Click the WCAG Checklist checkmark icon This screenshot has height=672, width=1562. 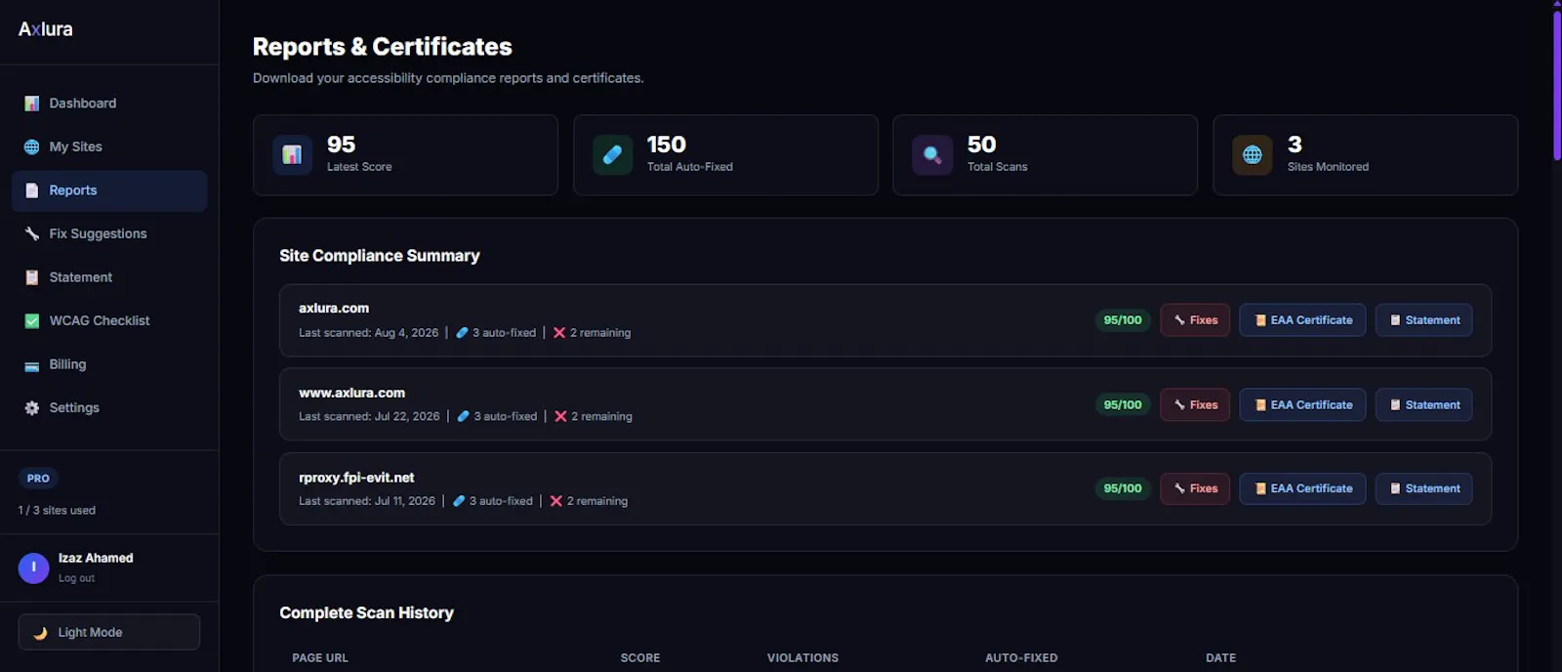tap(32, 320)
